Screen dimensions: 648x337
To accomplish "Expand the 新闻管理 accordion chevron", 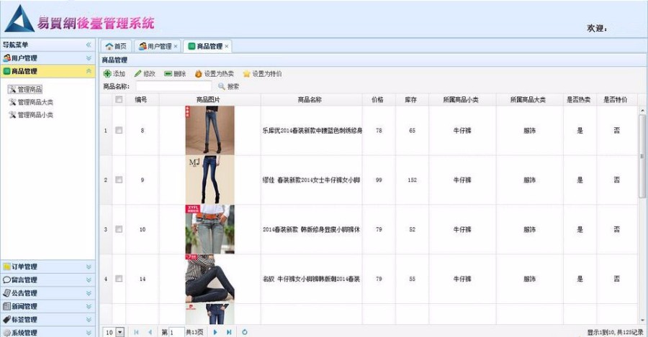I will [x=89, y=307].
